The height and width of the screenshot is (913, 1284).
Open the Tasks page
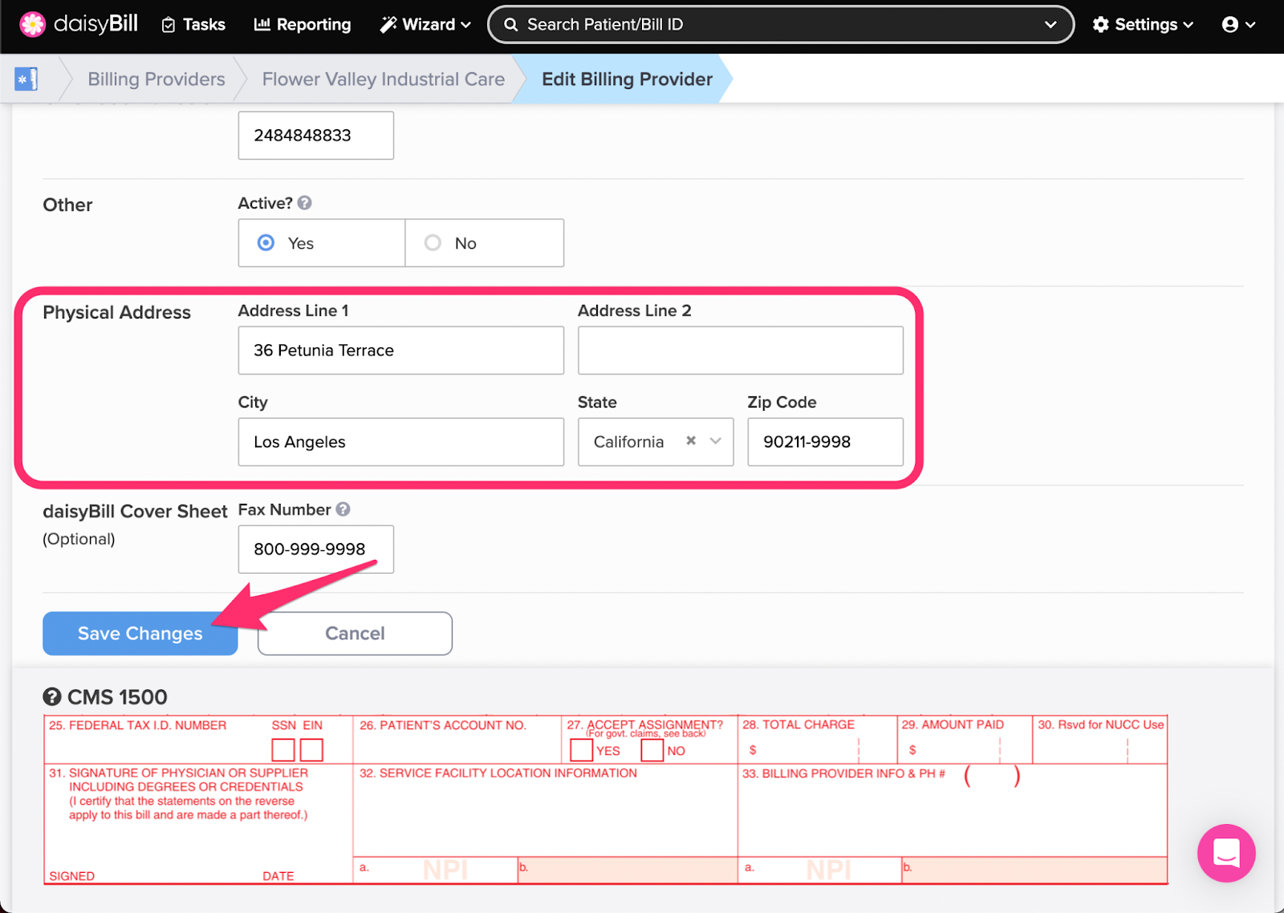[x=193, y=25]
